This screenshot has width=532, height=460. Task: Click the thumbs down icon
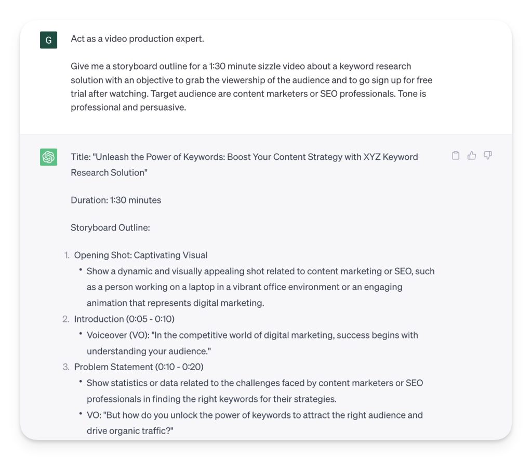pos(488,155)
